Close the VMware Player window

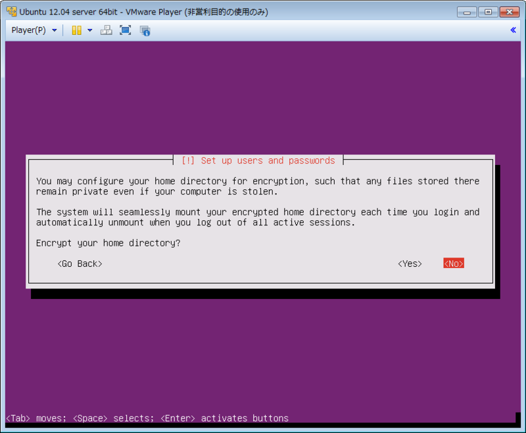coord(510,12)
